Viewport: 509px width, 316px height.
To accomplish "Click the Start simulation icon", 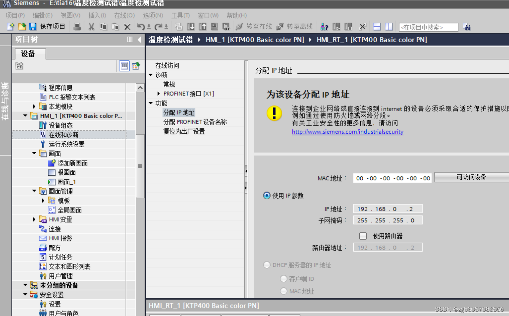I will click(214, 27).
